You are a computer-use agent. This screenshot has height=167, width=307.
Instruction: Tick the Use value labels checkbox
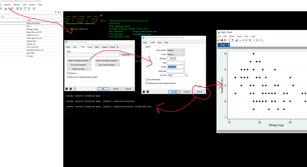(147, 80)
